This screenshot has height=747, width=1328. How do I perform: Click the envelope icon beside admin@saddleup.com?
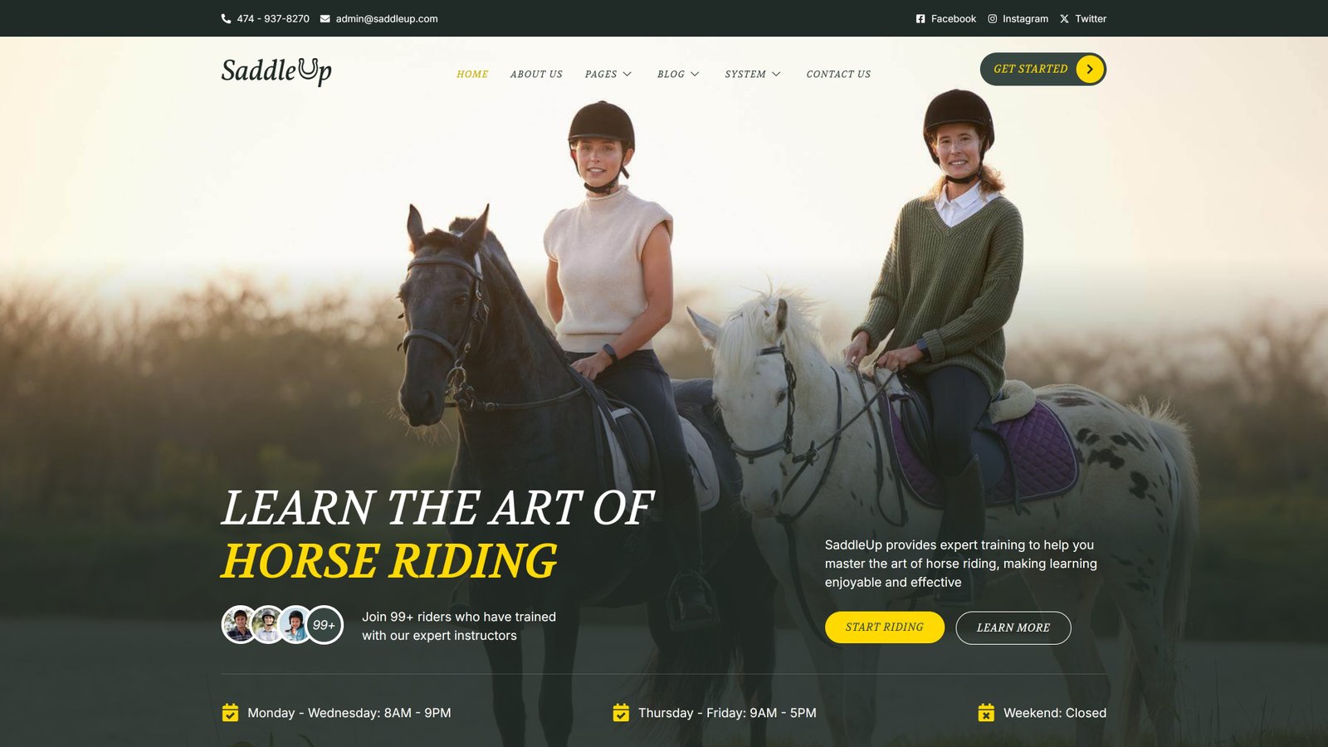(x=325, y=18)
